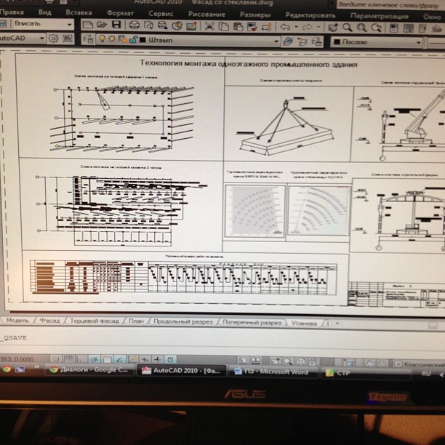445x445 pixels.
Task: Open the Размеры menu
Action: tap(255, 15)
